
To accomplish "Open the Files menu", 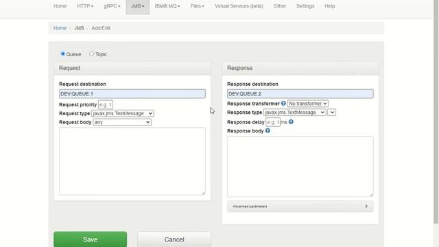I will click(x=198, y=6).
